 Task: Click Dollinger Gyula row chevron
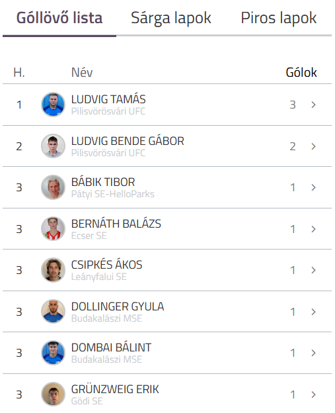coord(313,312)
